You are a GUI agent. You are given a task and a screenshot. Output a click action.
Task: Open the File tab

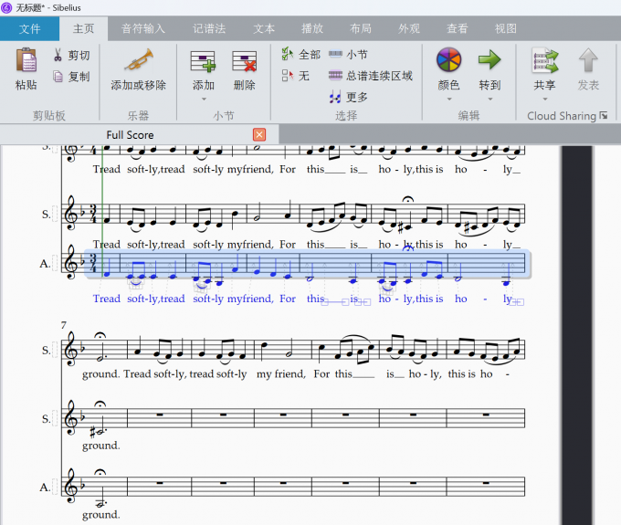30,28
